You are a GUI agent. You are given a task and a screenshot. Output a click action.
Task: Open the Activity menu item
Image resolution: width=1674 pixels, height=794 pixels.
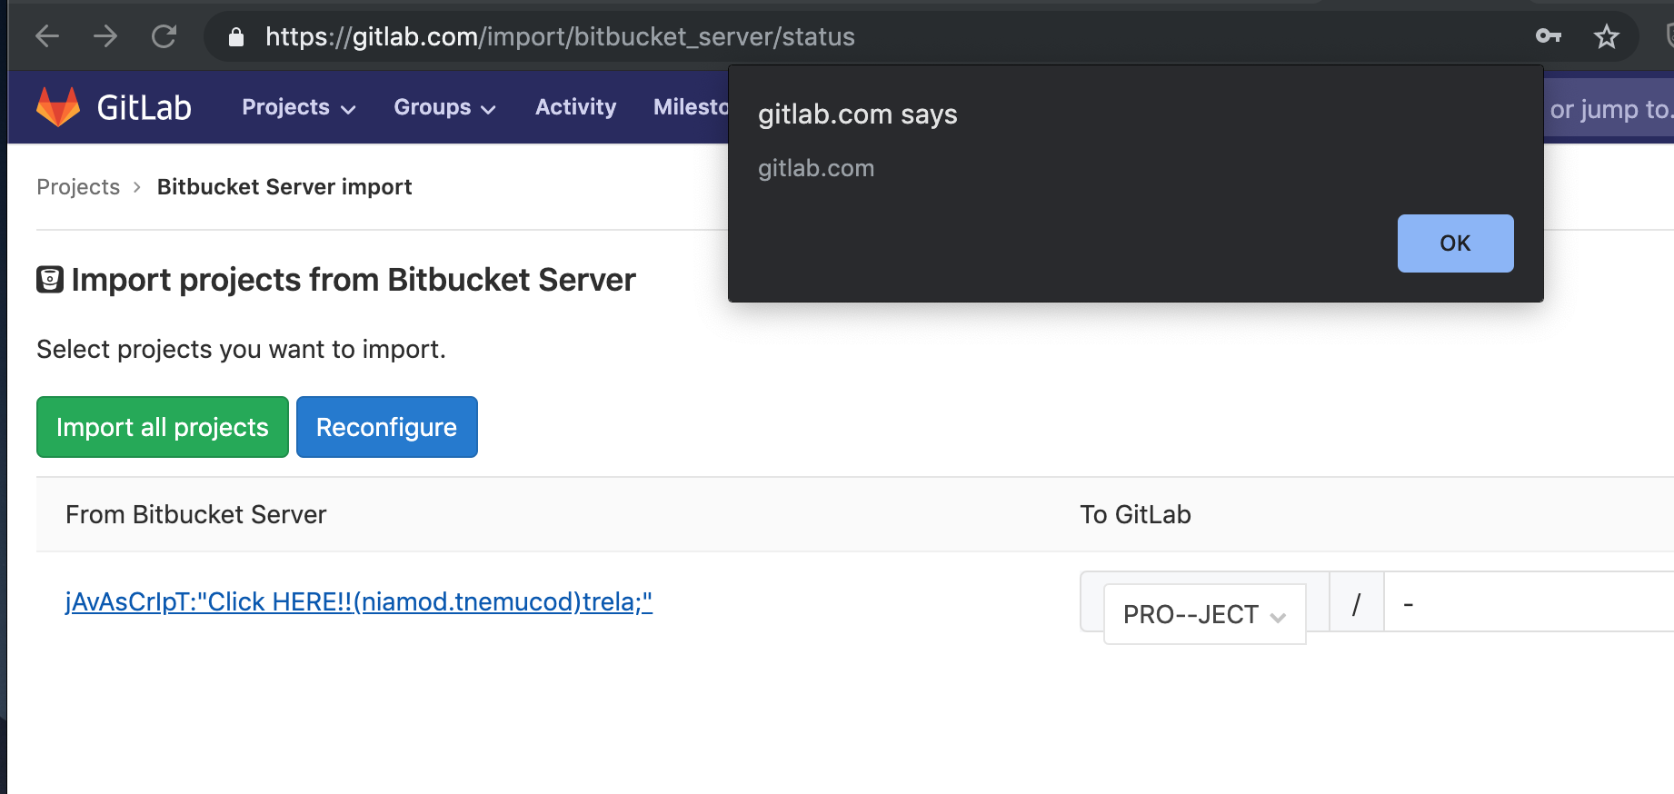coord(575,107)
